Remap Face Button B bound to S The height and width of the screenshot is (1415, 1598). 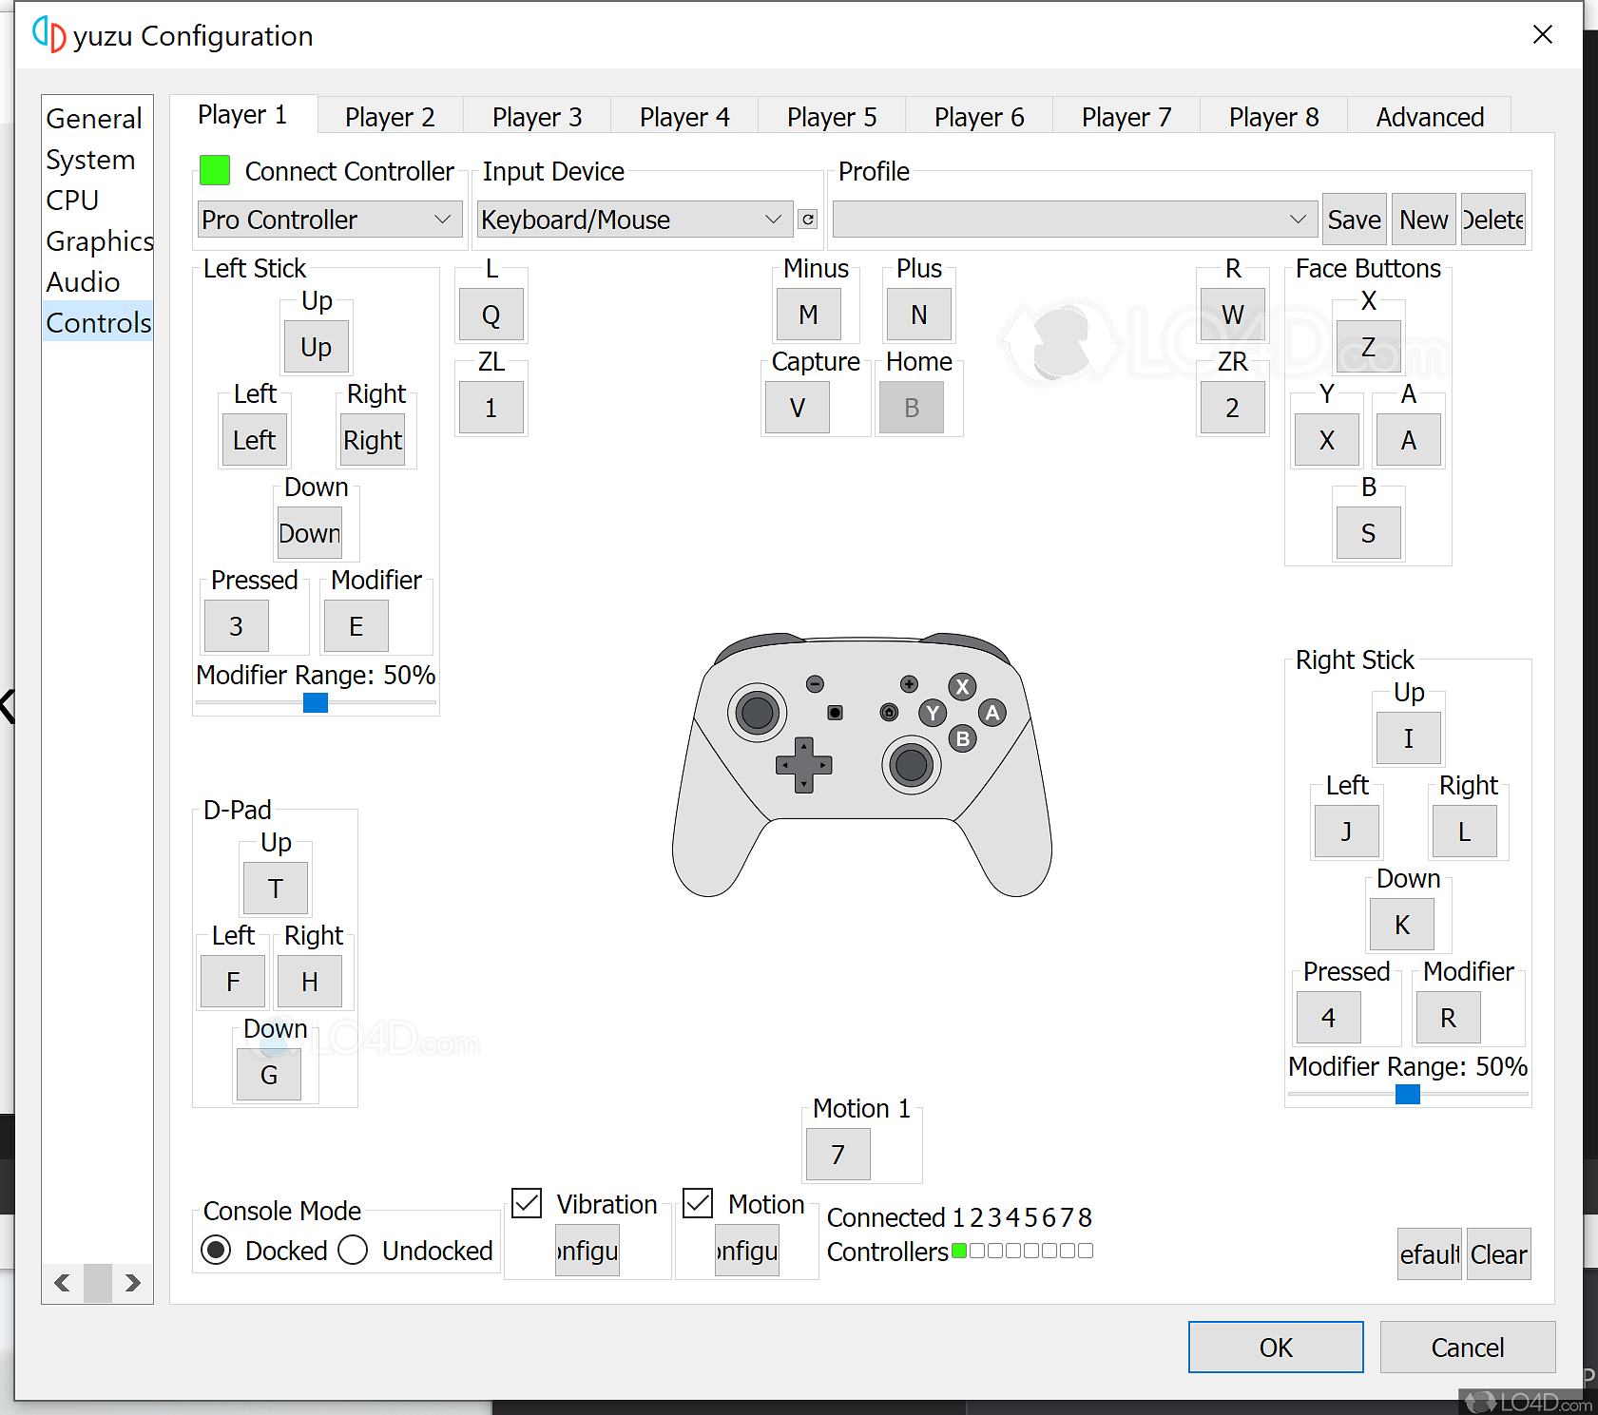(x=1369, y=533)
